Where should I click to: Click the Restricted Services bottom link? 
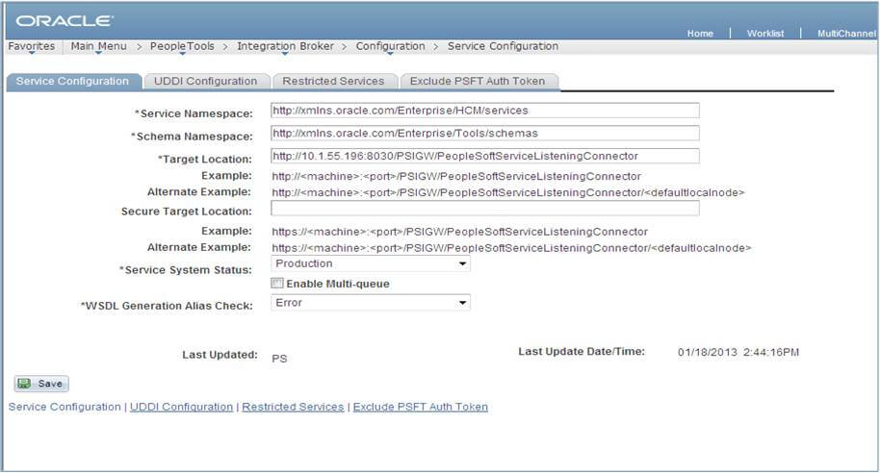coord(293,407)
